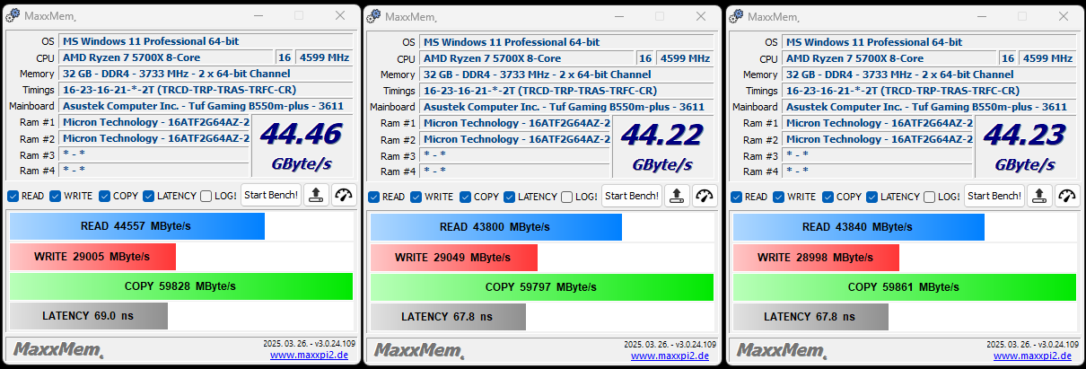The height and width of the screenshot is (369, 1086).
Task: Disable COPY test in the right window (44.23 GByte/s)
Action: click(828, 197)
